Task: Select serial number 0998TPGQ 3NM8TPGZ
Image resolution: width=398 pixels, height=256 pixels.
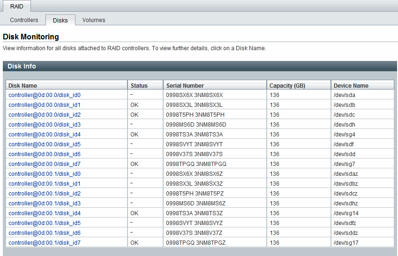Action: click(195, 243)
